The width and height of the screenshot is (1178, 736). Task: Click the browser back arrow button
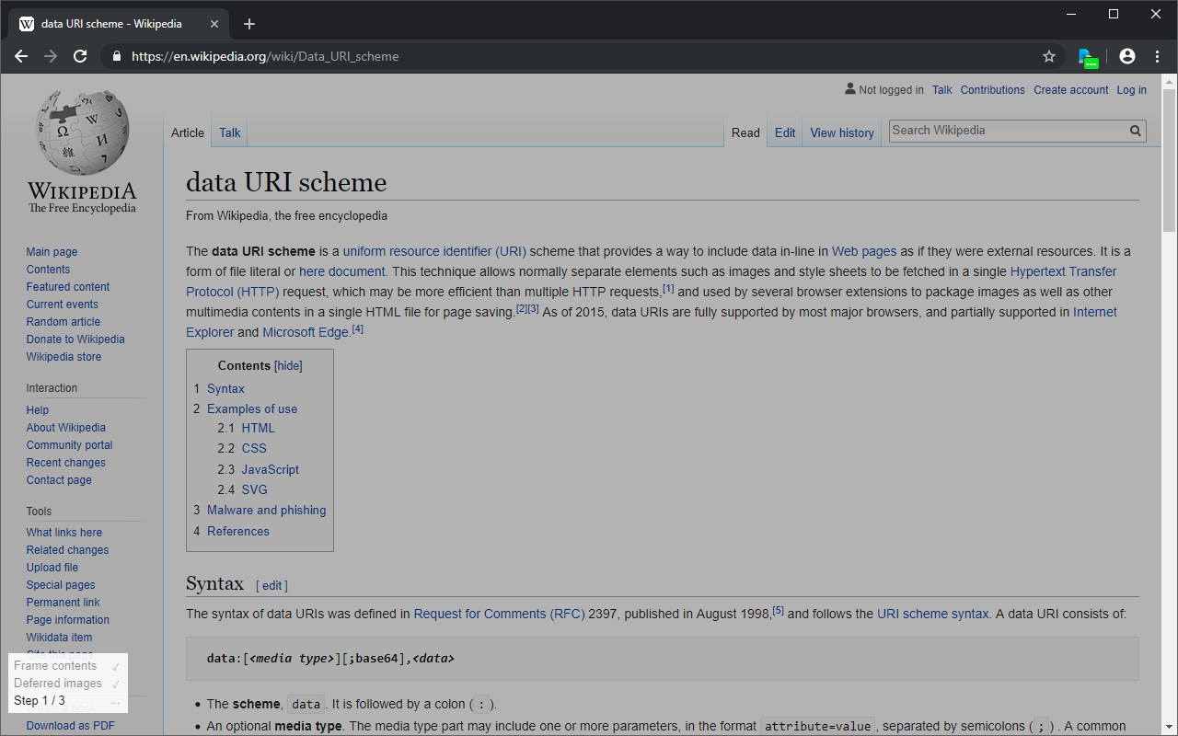pyautogui.click(x=21, y=56)
